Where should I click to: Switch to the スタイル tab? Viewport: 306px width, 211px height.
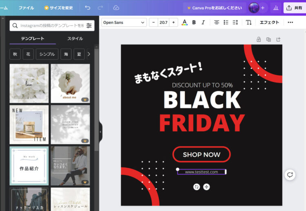point(75,39)
